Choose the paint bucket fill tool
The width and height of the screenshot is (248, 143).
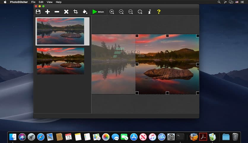(85, 12)
